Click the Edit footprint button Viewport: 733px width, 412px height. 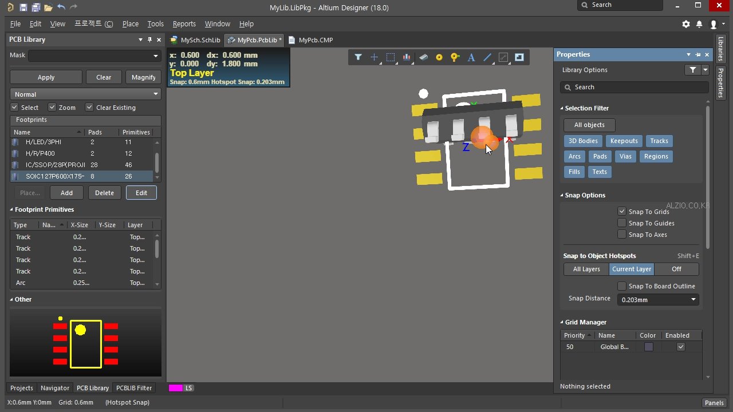(x=141, y=193)
